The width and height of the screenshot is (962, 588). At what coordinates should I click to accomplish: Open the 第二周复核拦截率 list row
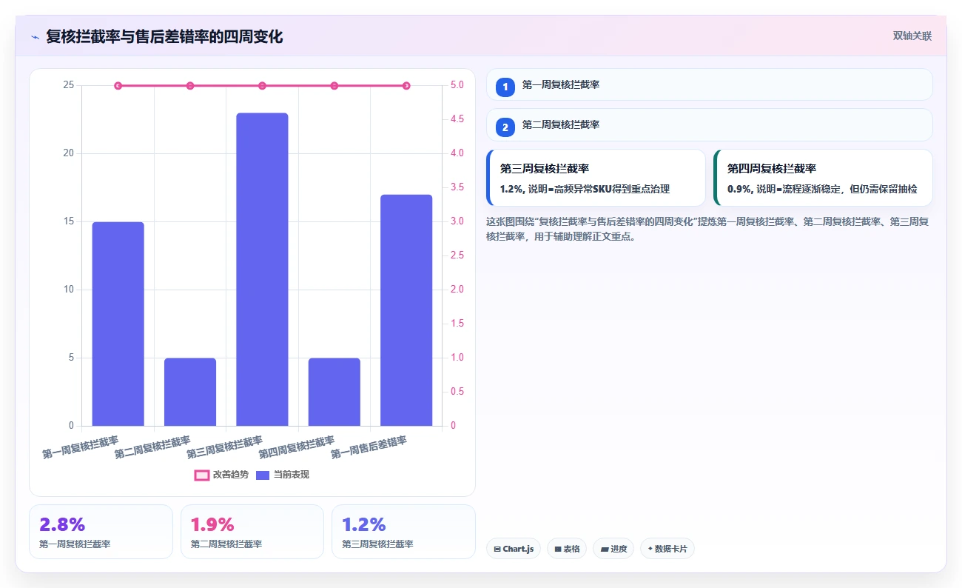pyautogui.click(x=709, y=124)
